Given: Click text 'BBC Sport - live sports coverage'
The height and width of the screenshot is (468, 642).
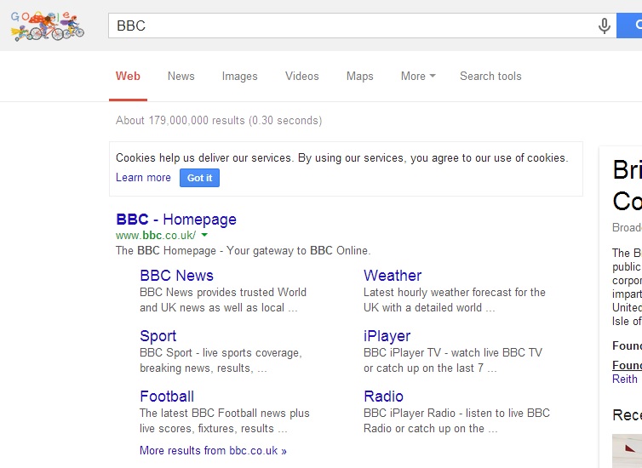Looking at the screenshot, I should pyautogui.click(x=220, y=352).
